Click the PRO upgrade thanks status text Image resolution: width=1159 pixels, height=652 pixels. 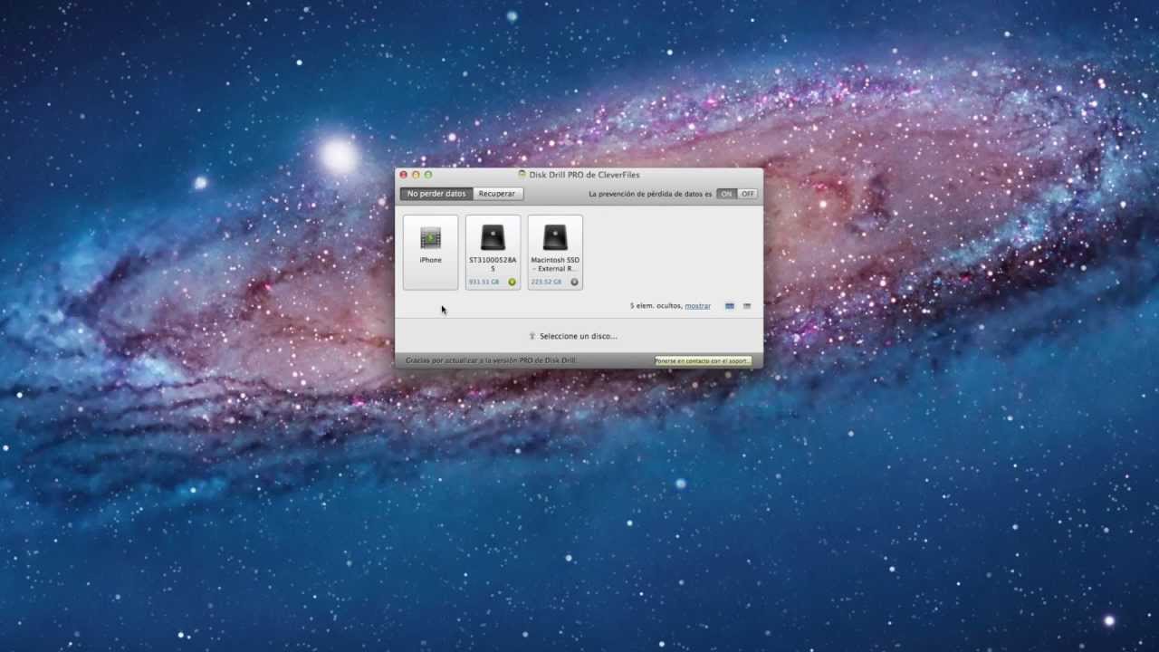(492, 360)
